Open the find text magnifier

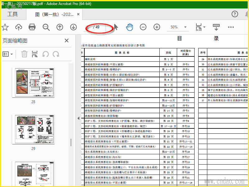pos(46,27)
